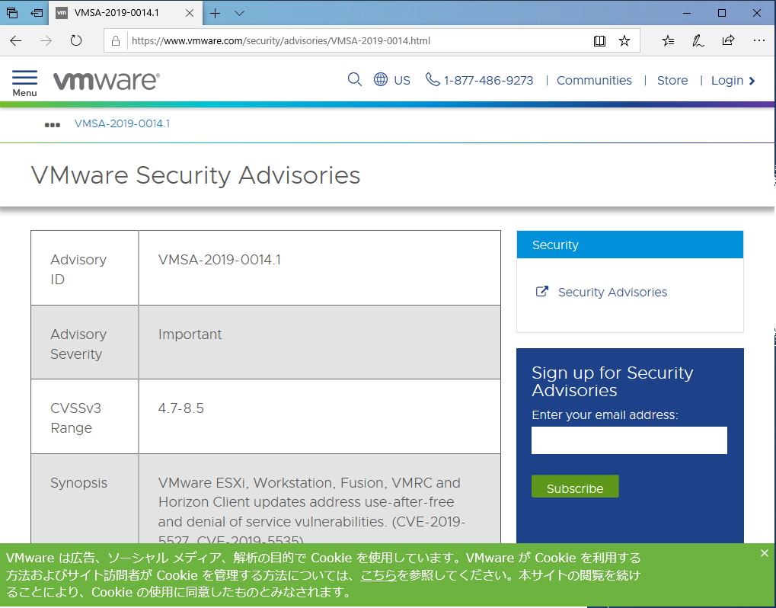Click the Subscribe button
The width and height of the screenshot is (776, 608).
[574, 487]
